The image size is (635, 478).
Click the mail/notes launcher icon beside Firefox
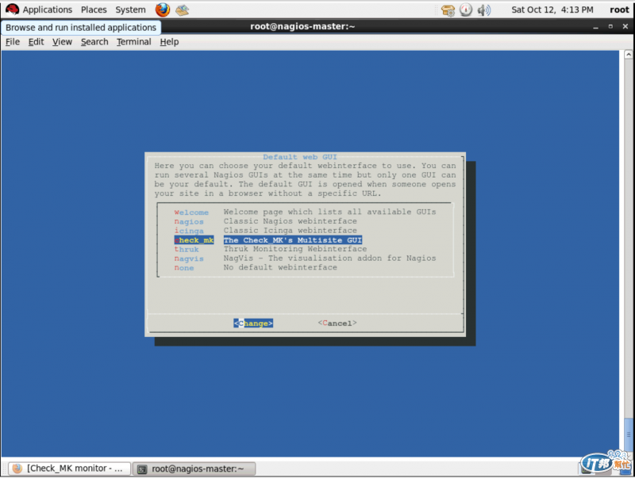(182, 10)
